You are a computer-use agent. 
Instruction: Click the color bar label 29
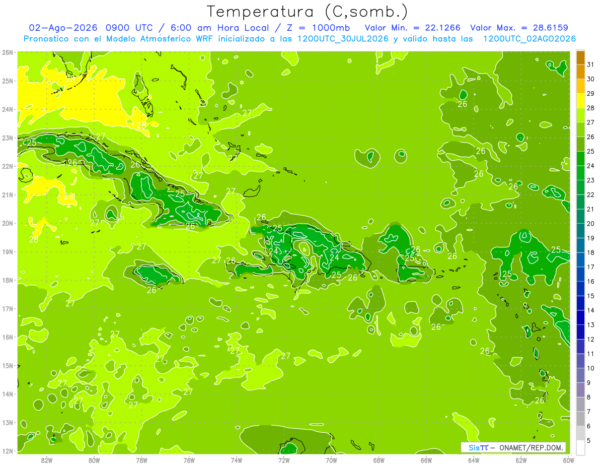coord(590,94)
